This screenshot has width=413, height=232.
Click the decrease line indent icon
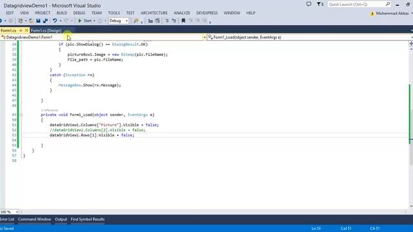[x=150, y=21]
